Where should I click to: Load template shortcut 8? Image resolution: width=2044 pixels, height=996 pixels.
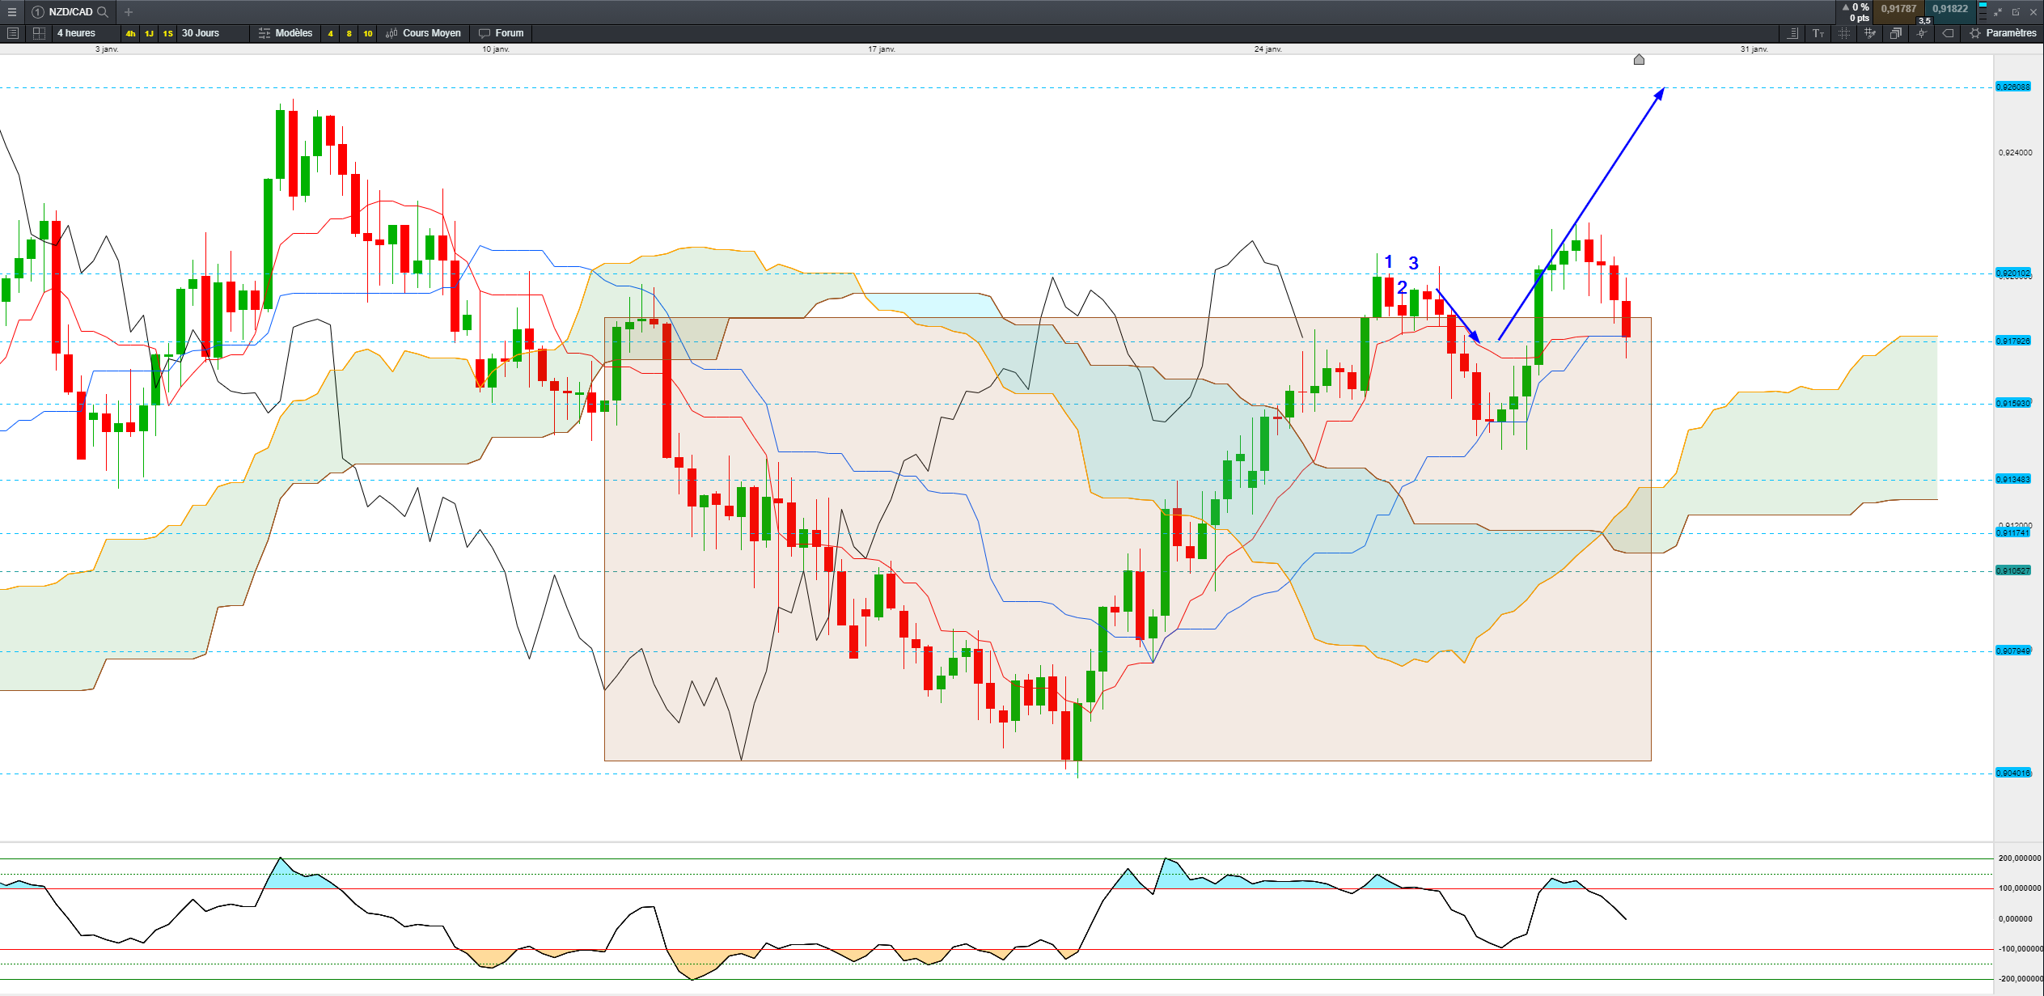[x=349, y=33]
